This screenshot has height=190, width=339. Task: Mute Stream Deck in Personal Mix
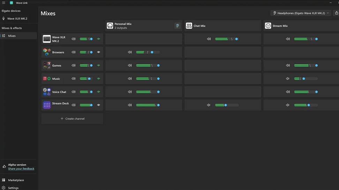130,105
